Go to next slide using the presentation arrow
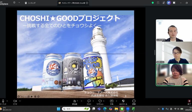The width and height of the screenshot is (192, 112). click(x=38, y=96)
